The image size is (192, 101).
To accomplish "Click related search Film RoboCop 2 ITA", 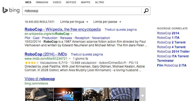I will (172, 65).
